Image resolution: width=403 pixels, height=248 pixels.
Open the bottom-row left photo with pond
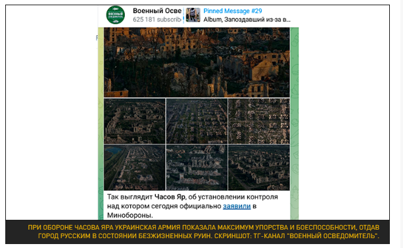(x=135, y=167)
